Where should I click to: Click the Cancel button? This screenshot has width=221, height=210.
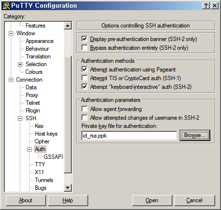point(194,200)
